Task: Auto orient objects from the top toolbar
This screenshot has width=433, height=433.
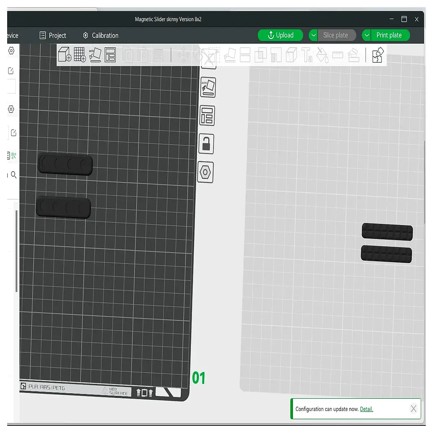Action: pos(95,55)
